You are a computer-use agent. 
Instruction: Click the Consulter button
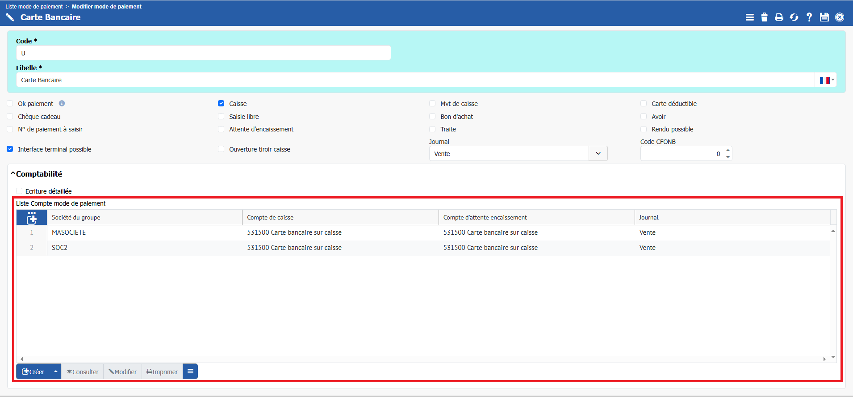pos(83,372)
